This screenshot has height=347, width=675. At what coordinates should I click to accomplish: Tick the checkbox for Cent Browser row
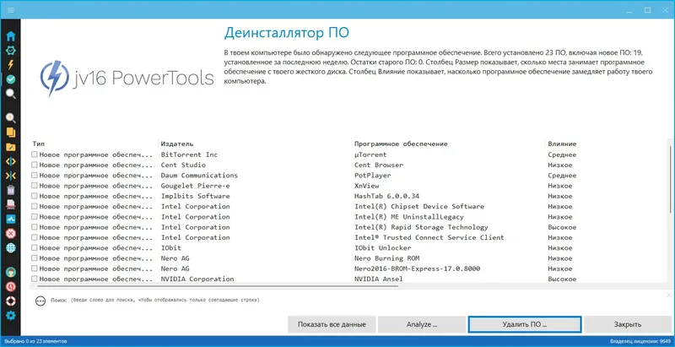[35, 165]
